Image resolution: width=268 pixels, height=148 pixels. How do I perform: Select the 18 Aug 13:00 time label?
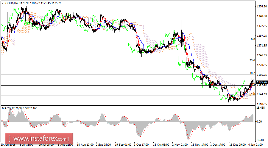(x=85, y=145)
